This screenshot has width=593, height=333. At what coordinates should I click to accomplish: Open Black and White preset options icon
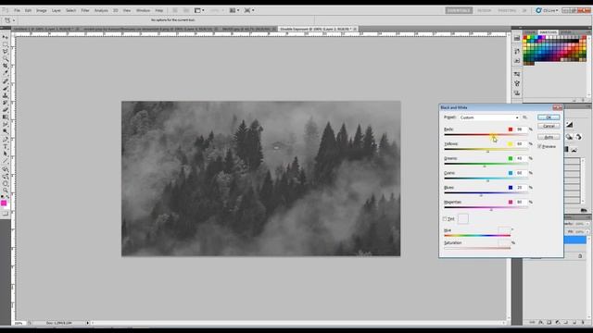click(525, 117)
